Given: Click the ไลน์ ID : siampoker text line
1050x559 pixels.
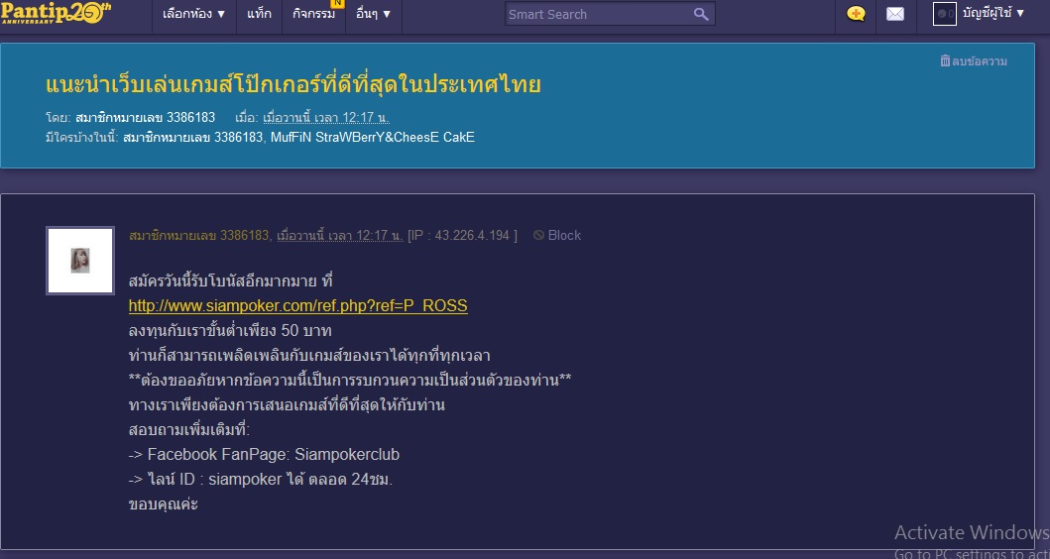Looking at the screenshot, I should [x=261, y=480].
